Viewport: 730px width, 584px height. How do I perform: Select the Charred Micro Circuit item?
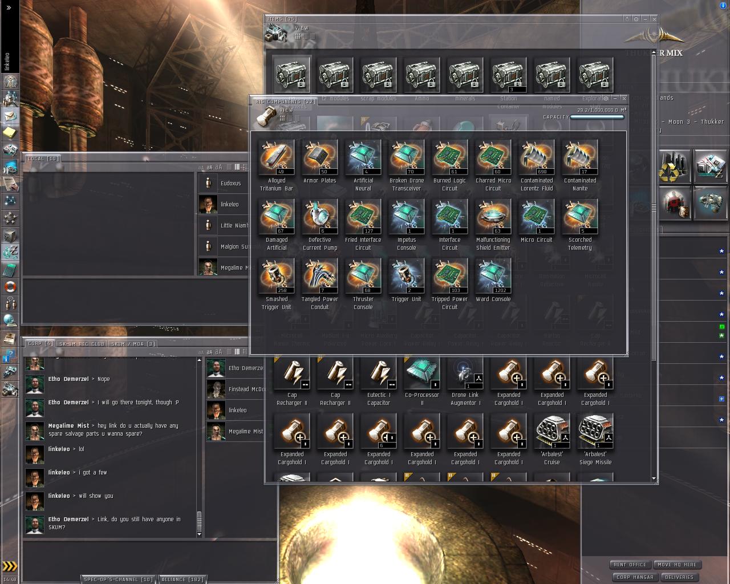tap(493, 165)
